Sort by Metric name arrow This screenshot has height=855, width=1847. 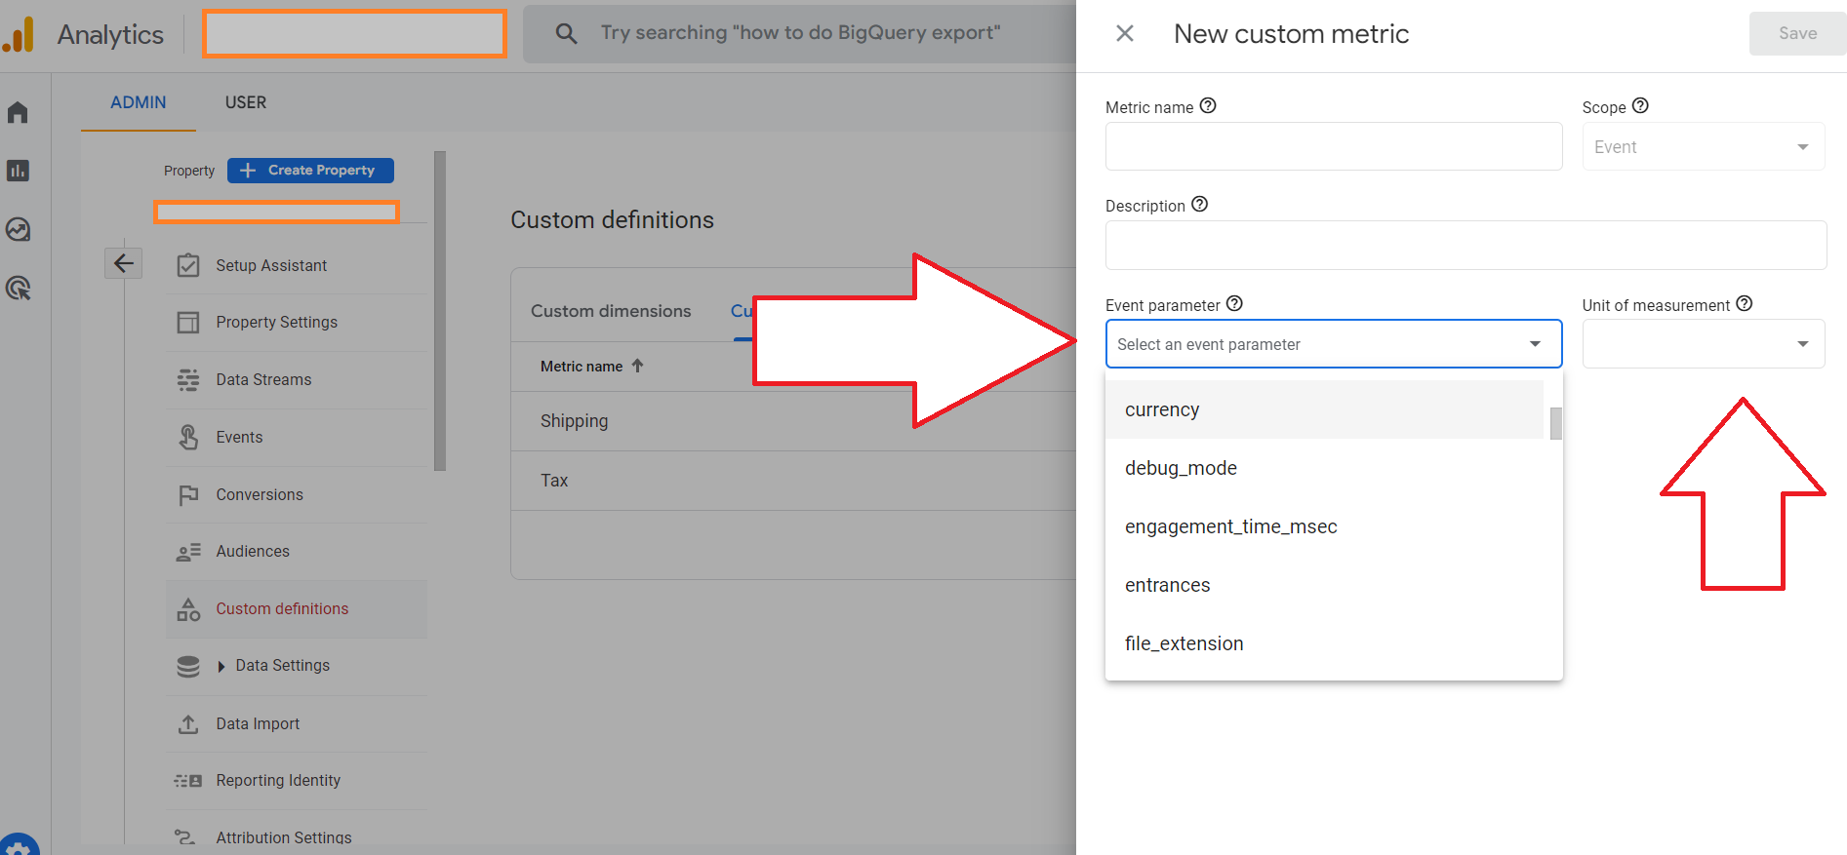pos(638,366)
